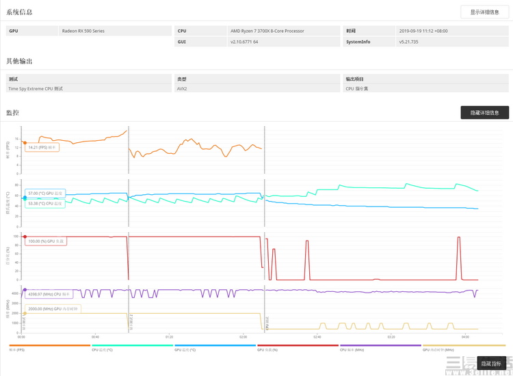Image resolution: width=513 pixels, height=376 pixels.
Task: Click the CPU 指令集 output cell
Action: [425, 89]
